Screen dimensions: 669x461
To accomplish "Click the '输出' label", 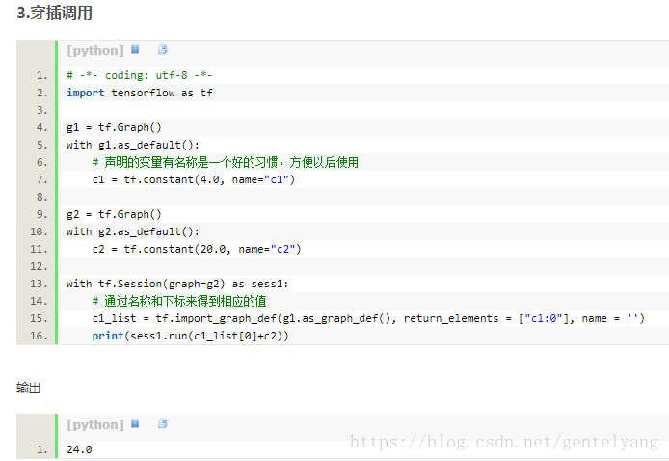I will (x=28, y=388).
